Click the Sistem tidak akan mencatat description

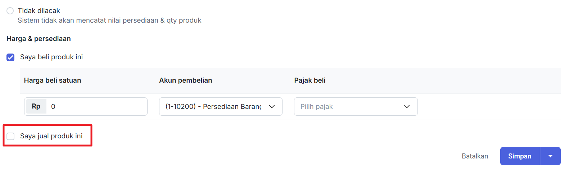point(109,20)
